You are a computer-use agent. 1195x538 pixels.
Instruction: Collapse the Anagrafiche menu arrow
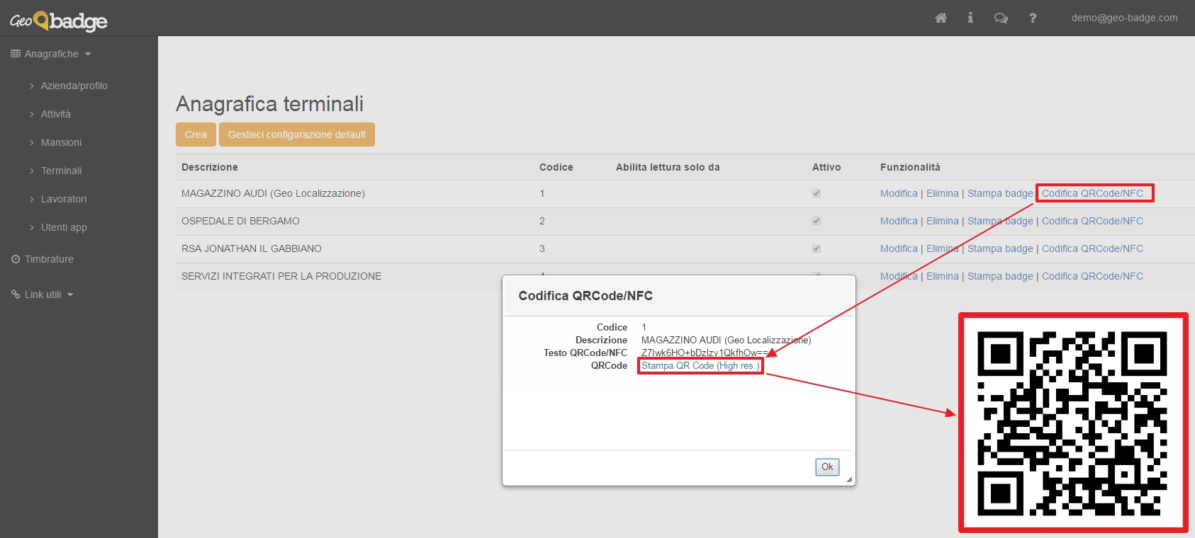point(88,55)
